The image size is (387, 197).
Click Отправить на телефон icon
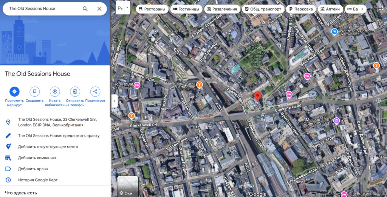(75, 91)
